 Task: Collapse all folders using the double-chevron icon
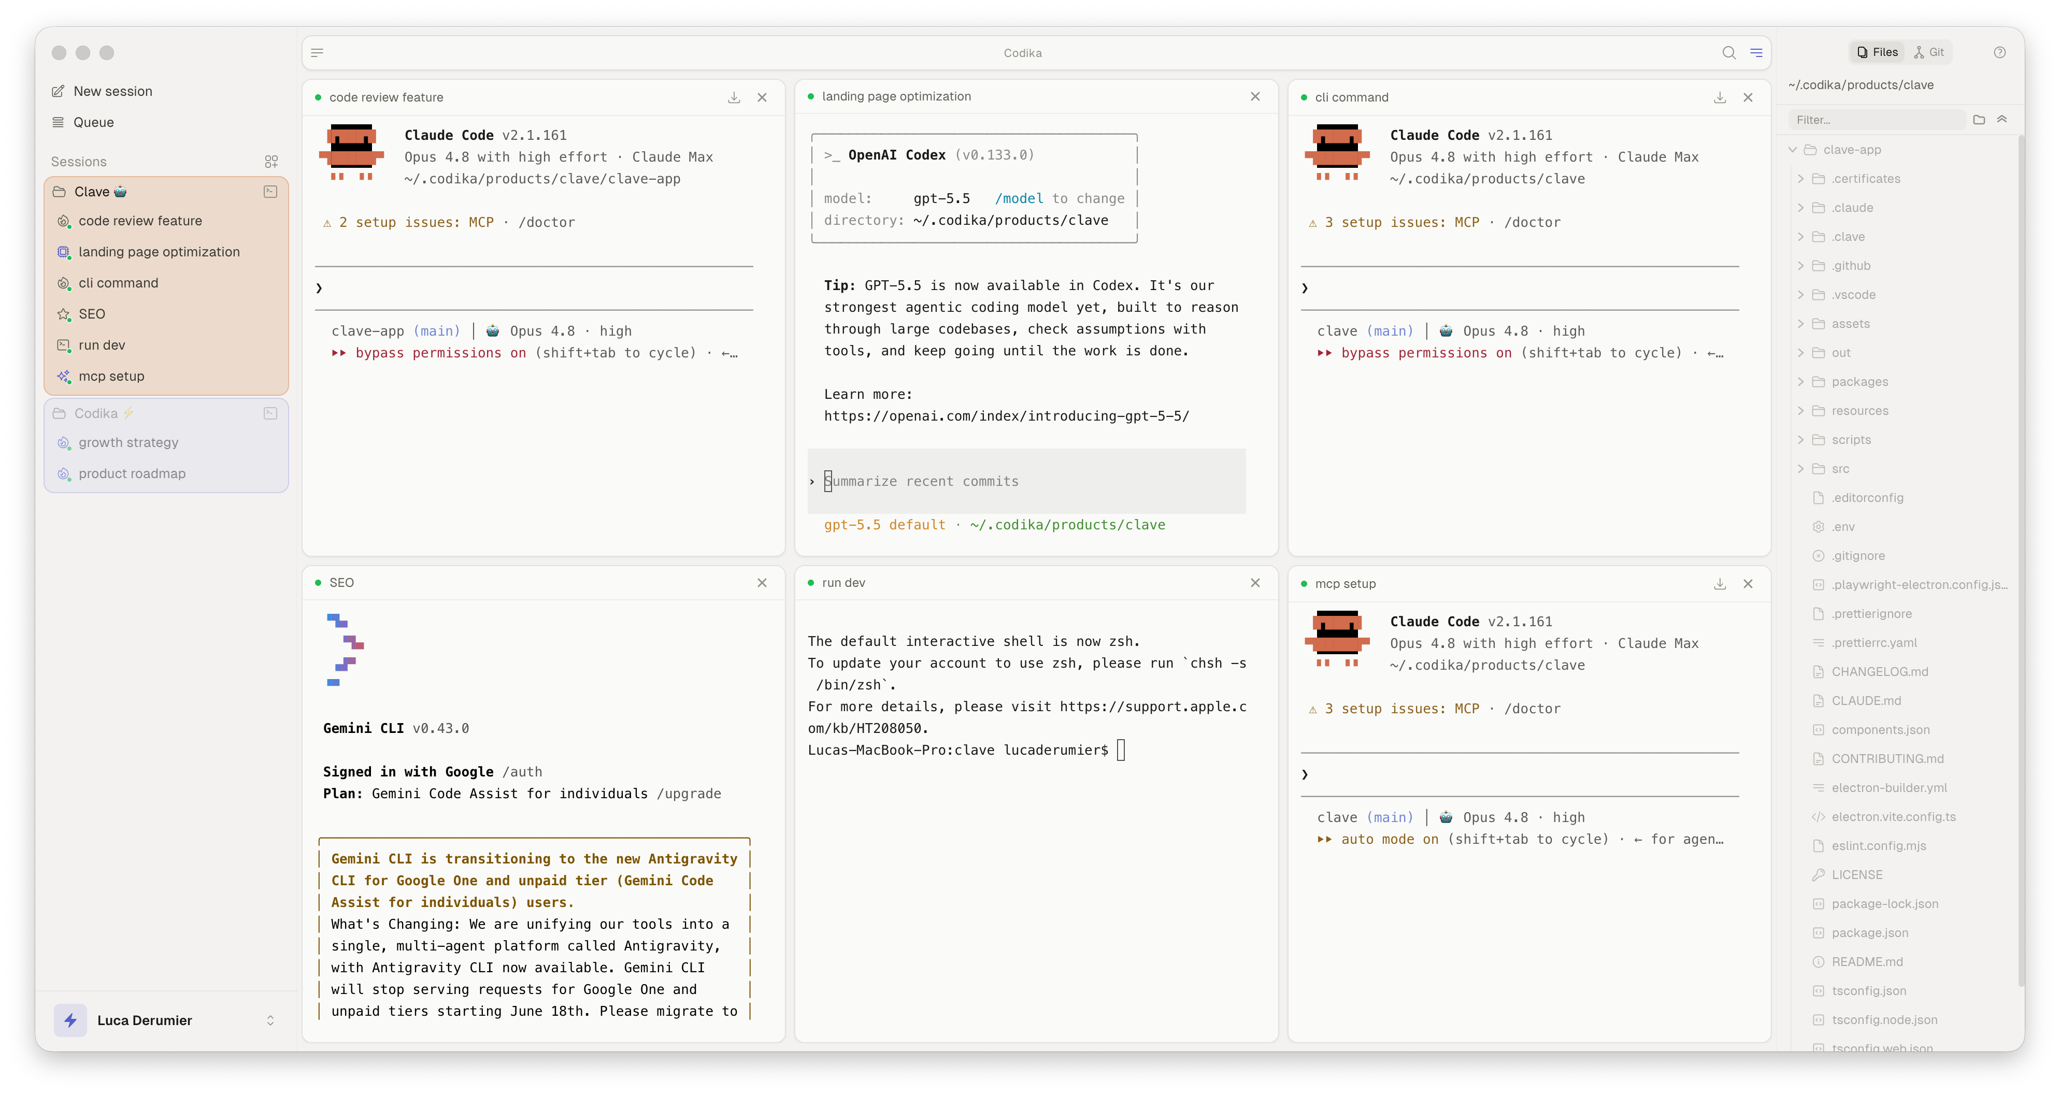(x=2001, y=119)
